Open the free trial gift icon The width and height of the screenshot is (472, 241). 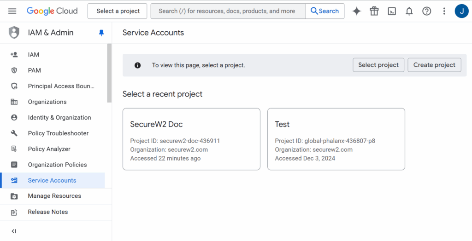[x=374, y=11]
